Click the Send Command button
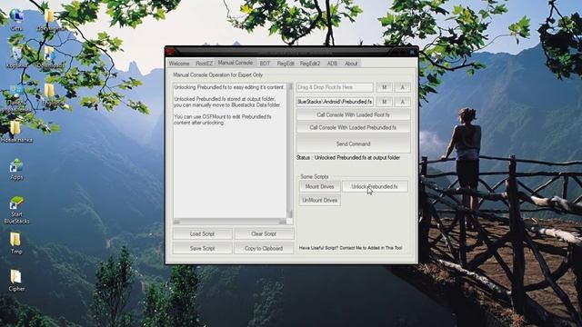The image size is (582, 327). point(354,144)
